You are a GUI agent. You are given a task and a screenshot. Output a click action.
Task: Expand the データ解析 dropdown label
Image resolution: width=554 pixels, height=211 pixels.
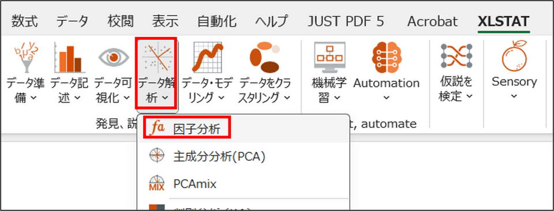157,91
